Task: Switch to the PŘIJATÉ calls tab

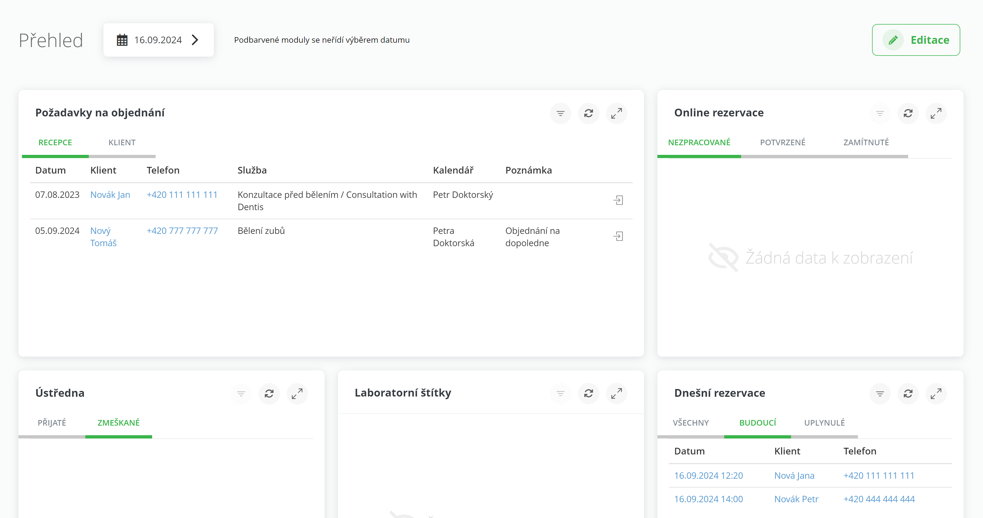Action: click(x=52, y=423)
